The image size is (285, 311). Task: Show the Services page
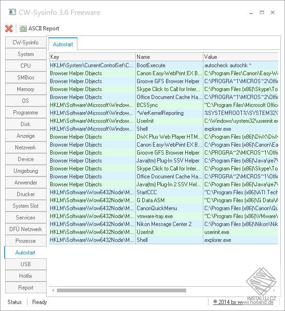click(x=26, y=218)
